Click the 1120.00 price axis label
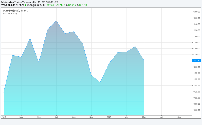This screenshot has width=202, height=125. pyautogui.click(x=196, y=92)
